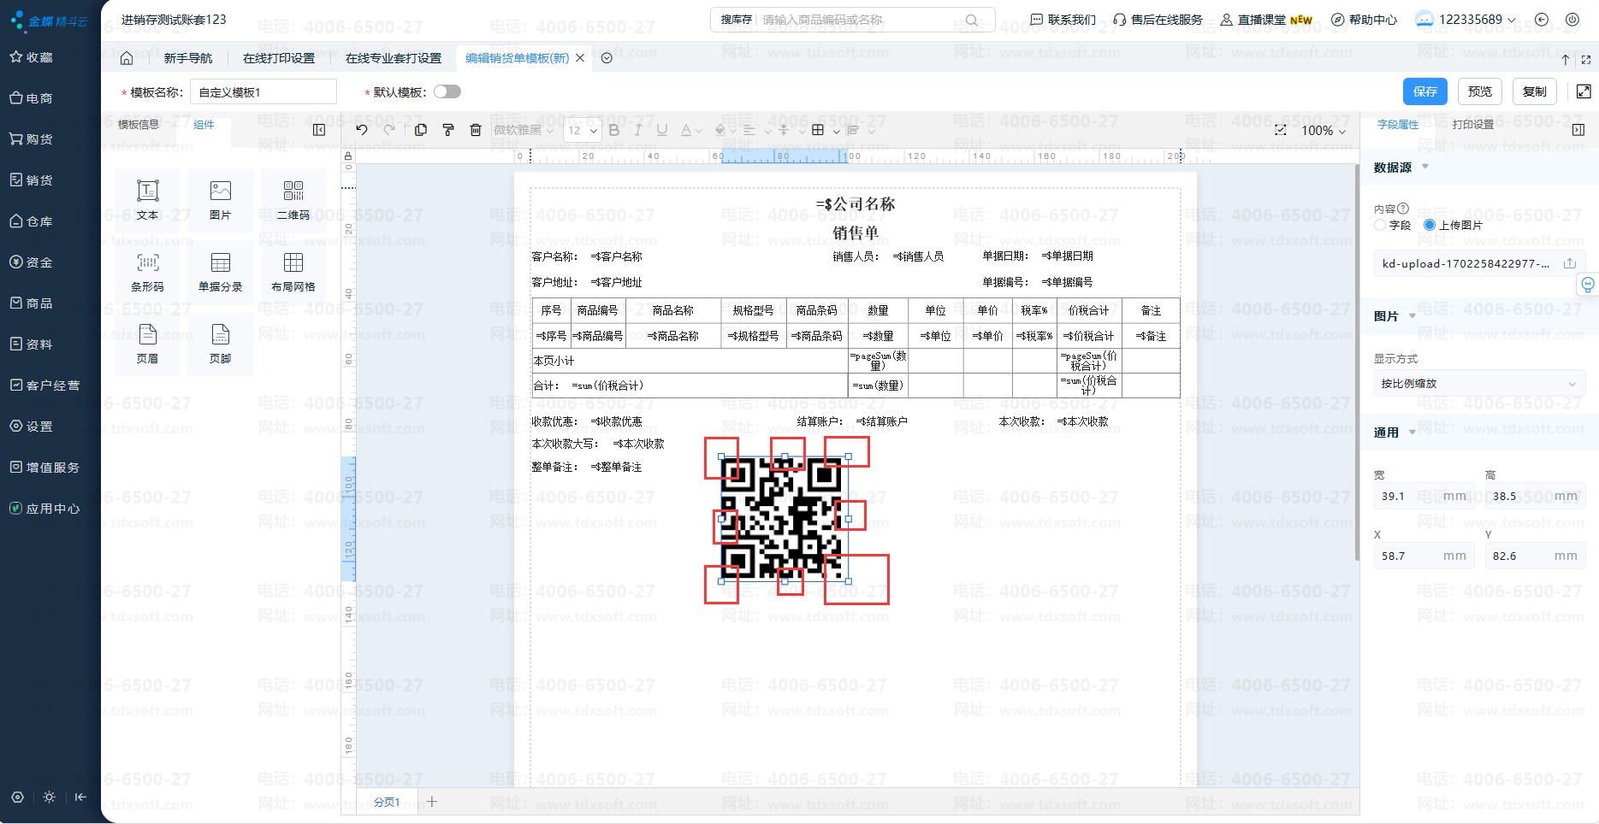Select the format painter tool
The width and height of the screenshot is (1599, 824).
[447, 130]
